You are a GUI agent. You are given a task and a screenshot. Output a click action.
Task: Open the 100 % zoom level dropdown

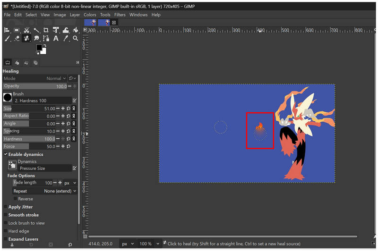pos(149,244)
